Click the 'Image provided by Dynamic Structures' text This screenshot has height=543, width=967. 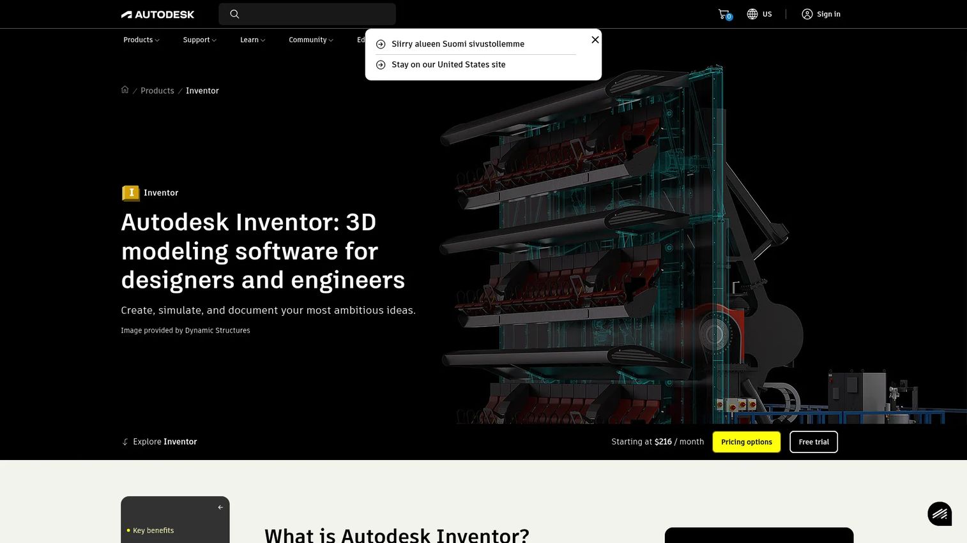[x=185, y=331]
